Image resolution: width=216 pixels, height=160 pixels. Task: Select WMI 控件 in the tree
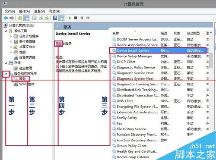click(x=27, y=84)
